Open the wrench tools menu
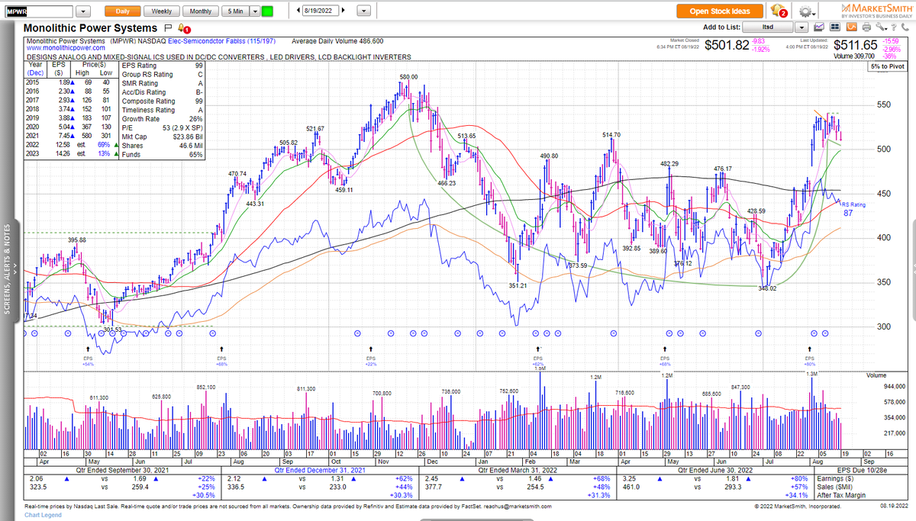Image resolution: width=916 pixels, height=521 pixels. point(881,27)
